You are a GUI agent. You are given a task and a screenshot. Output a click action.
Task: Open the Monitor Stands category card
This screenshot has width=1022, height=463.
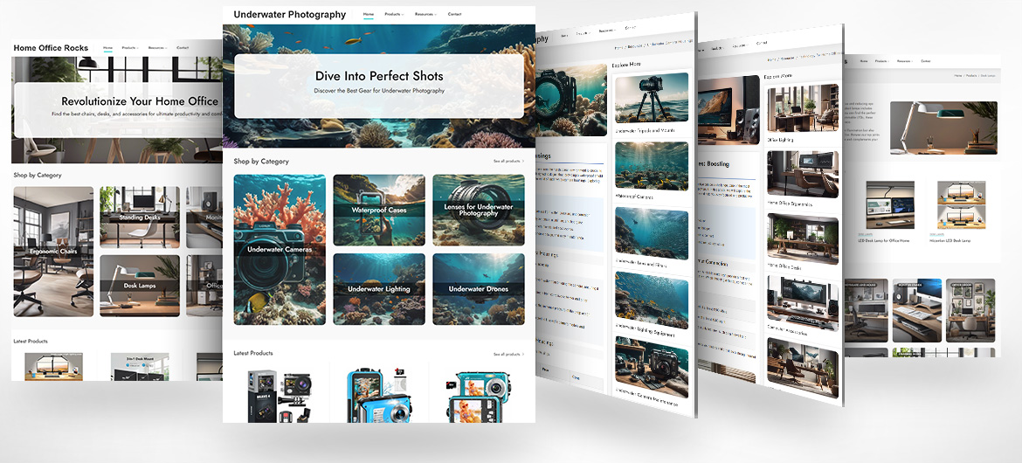(x=915, y=310)
